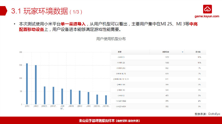Select the 小米HM NOTE 1LTE row name
The width and height of the screenshot is (222, 124).
tap(121, 79)
